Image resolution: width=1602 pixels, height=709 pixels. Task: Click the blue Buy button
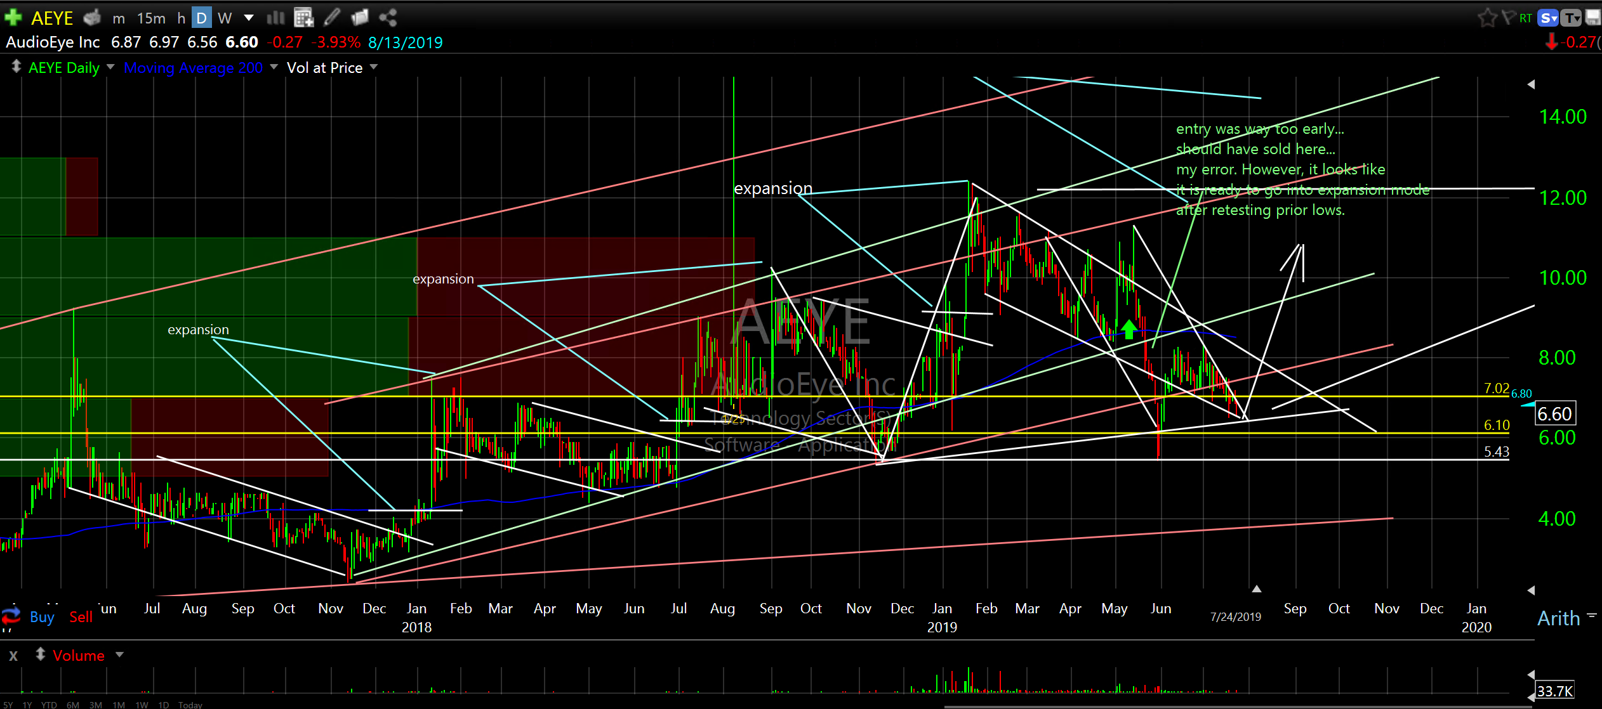point(42,616)
